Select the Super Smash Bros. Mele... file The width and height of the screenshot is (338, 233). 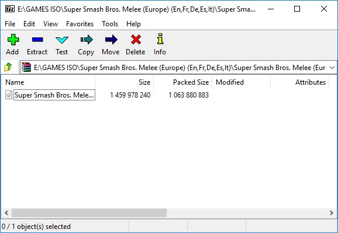[54, 95]
